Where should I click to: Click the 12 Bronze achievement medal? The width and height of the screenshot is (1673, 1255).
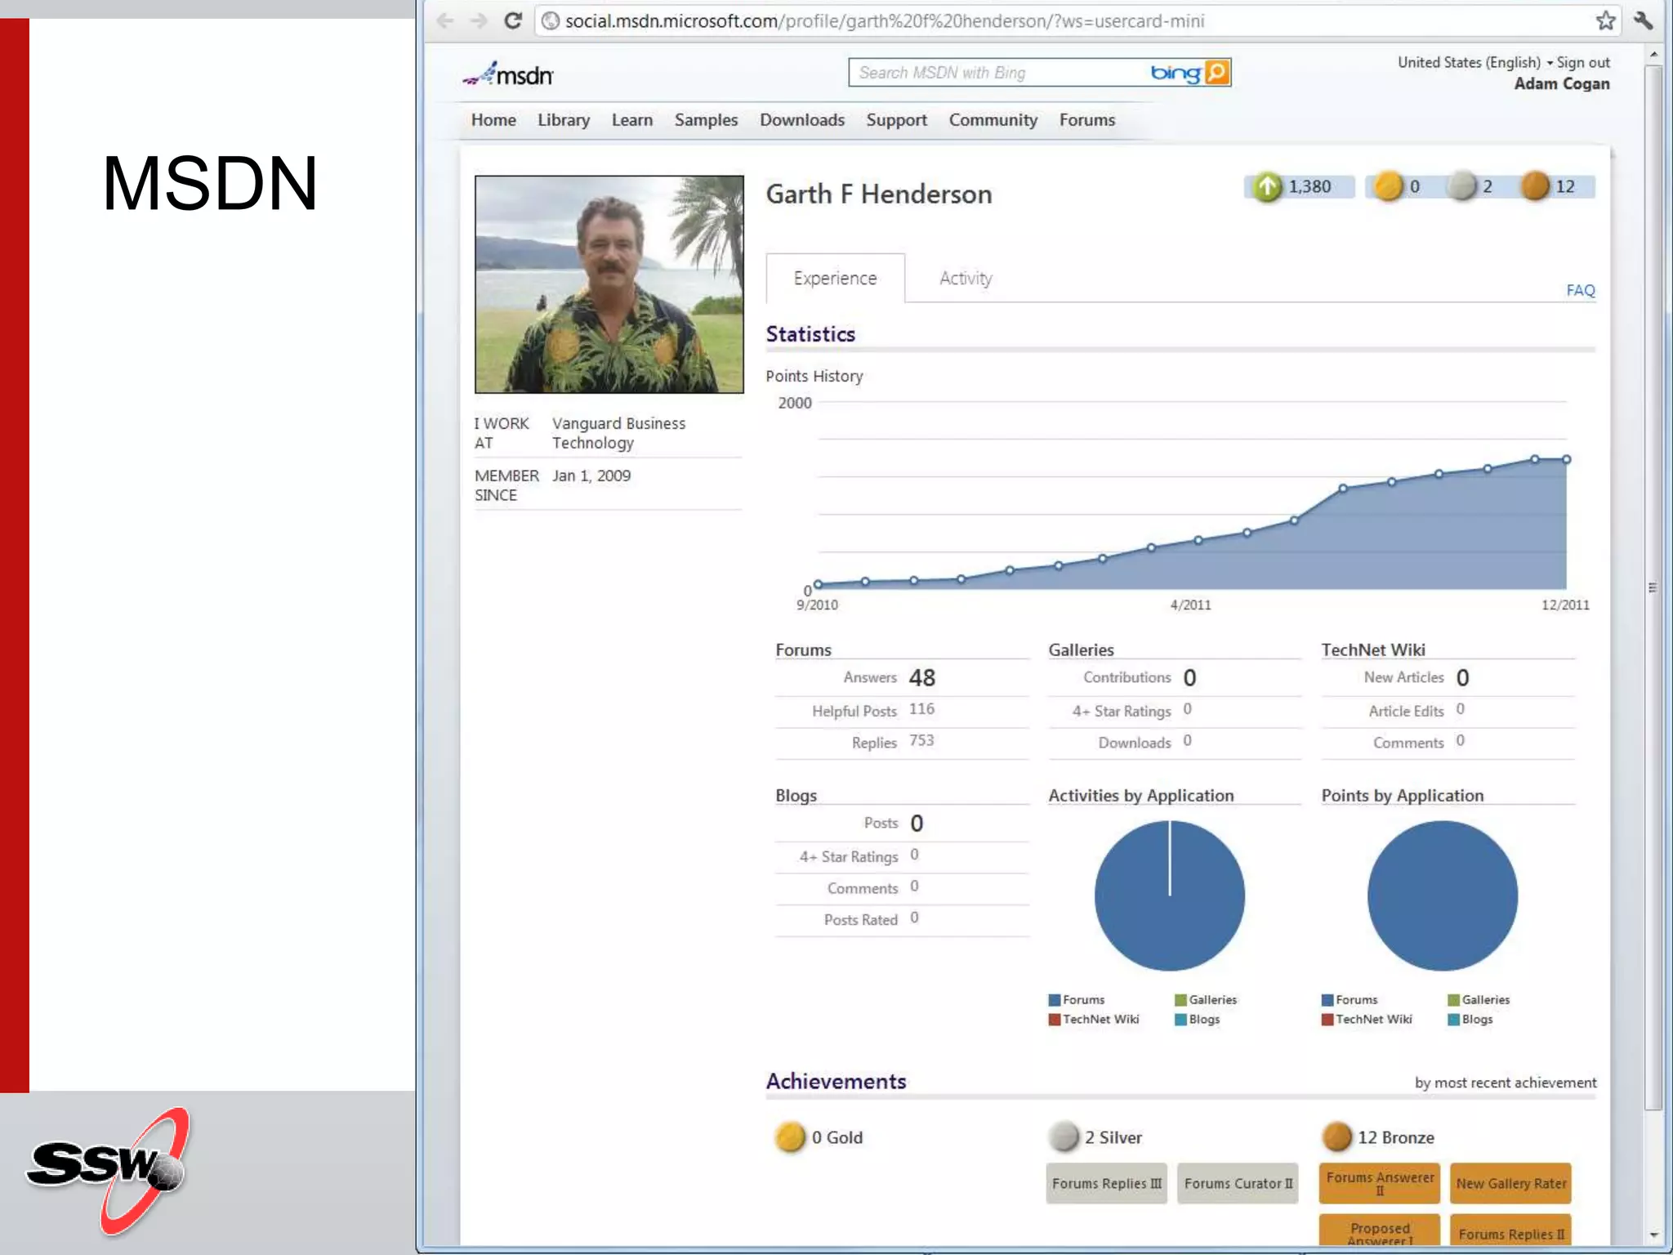[x=1337, y=1137]
